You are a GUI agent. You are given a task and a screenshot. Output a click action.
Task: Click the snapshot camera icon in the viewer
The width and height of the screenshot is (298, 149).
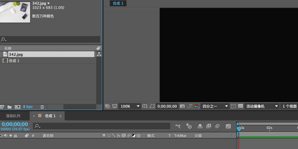coord(182,106)
